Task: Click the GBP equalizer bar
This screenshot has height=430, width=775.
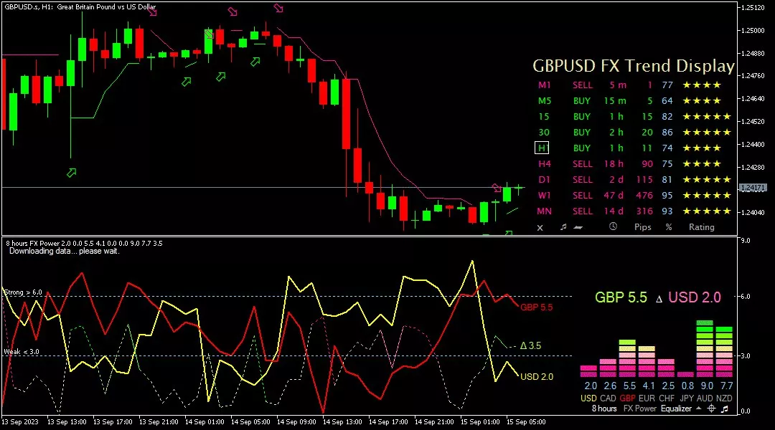Action: tap(627, 358)
